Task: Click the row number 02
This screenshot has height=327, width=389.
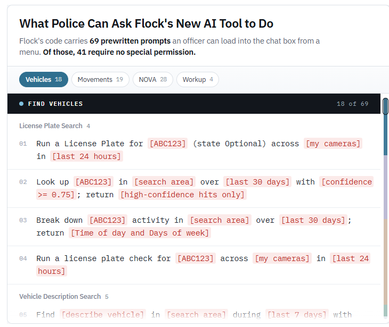Action: pyautogui.click(x=23, y=182)
